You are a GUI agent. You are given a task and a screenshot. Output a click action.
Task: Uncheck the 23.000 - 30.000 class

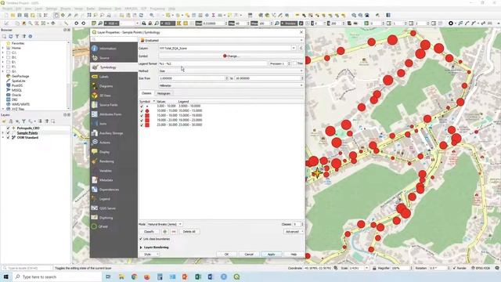142,125
